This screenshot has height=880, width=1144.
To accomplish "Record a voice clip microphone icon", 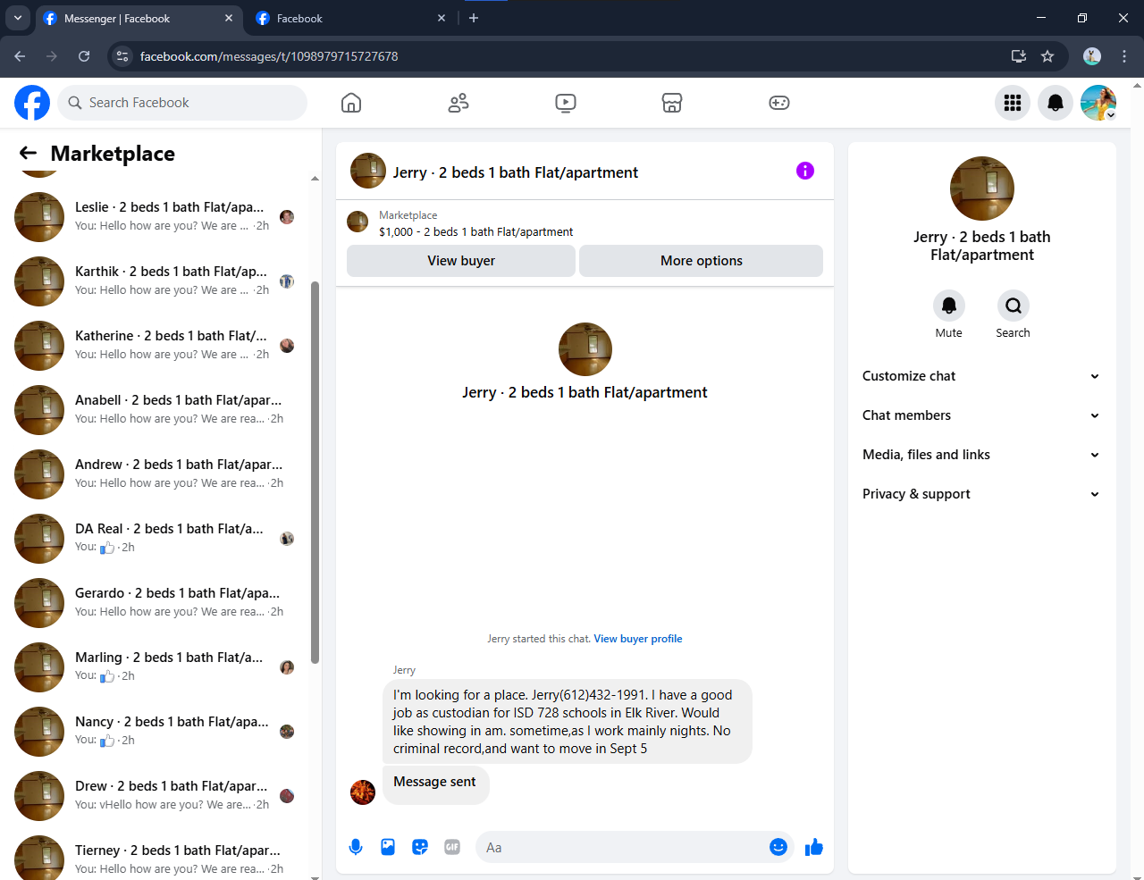I will point(356,847).
